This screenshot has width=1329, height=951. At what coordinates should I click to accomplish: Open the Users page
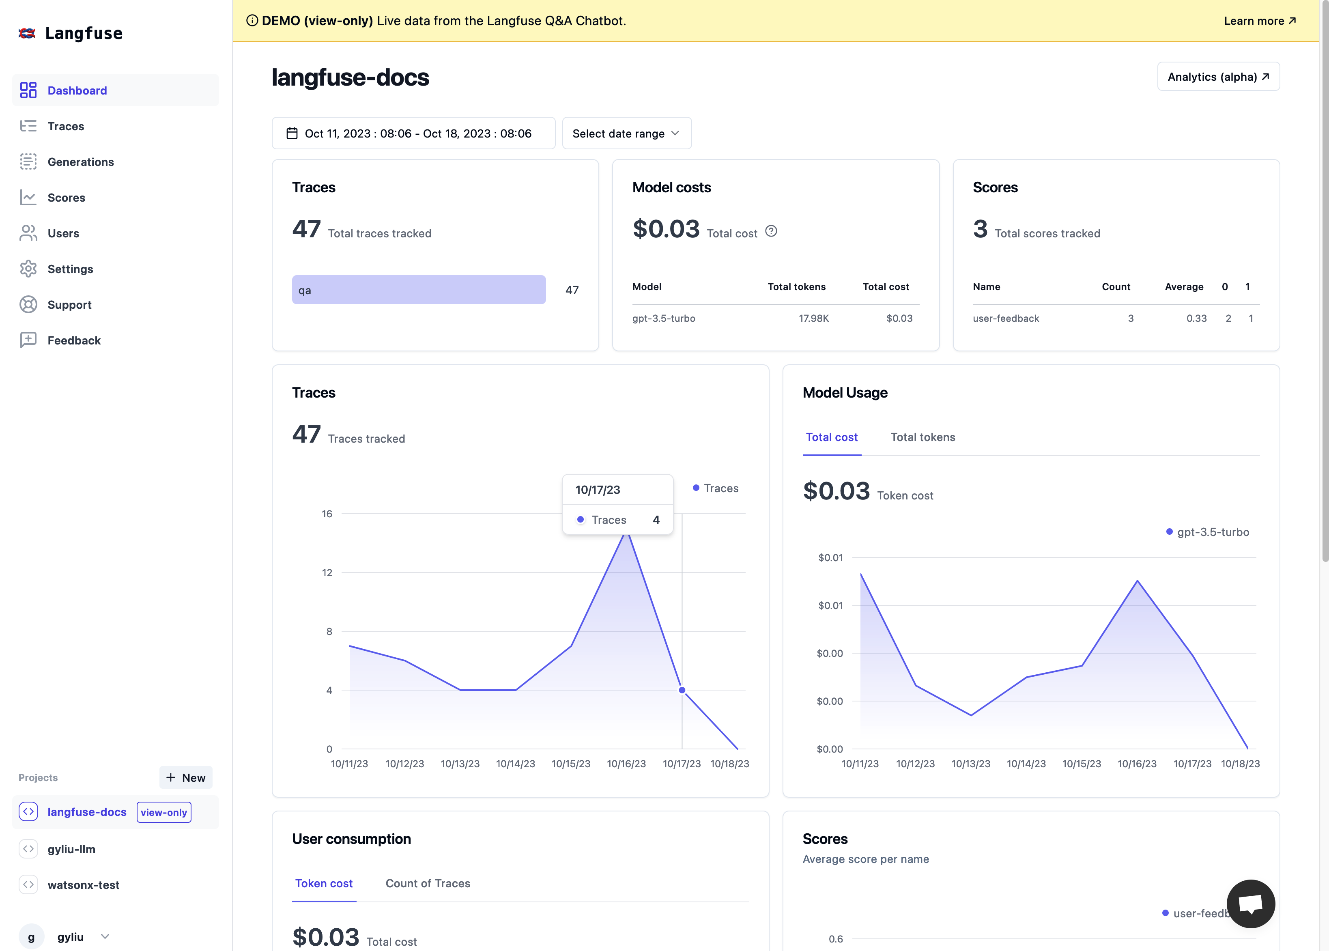click(x=116, y=233)
